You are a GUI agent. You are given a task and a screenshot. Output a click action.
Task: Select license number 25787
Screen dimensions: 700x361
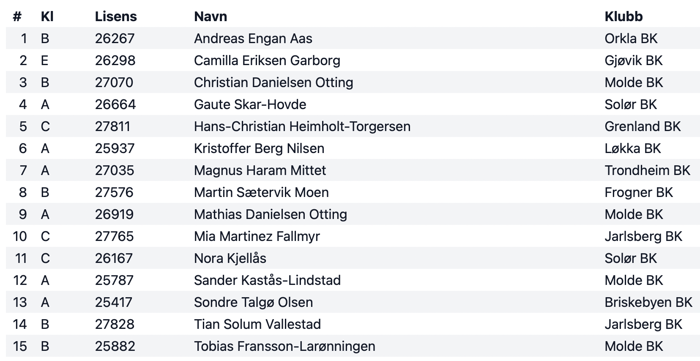(115, 280)
